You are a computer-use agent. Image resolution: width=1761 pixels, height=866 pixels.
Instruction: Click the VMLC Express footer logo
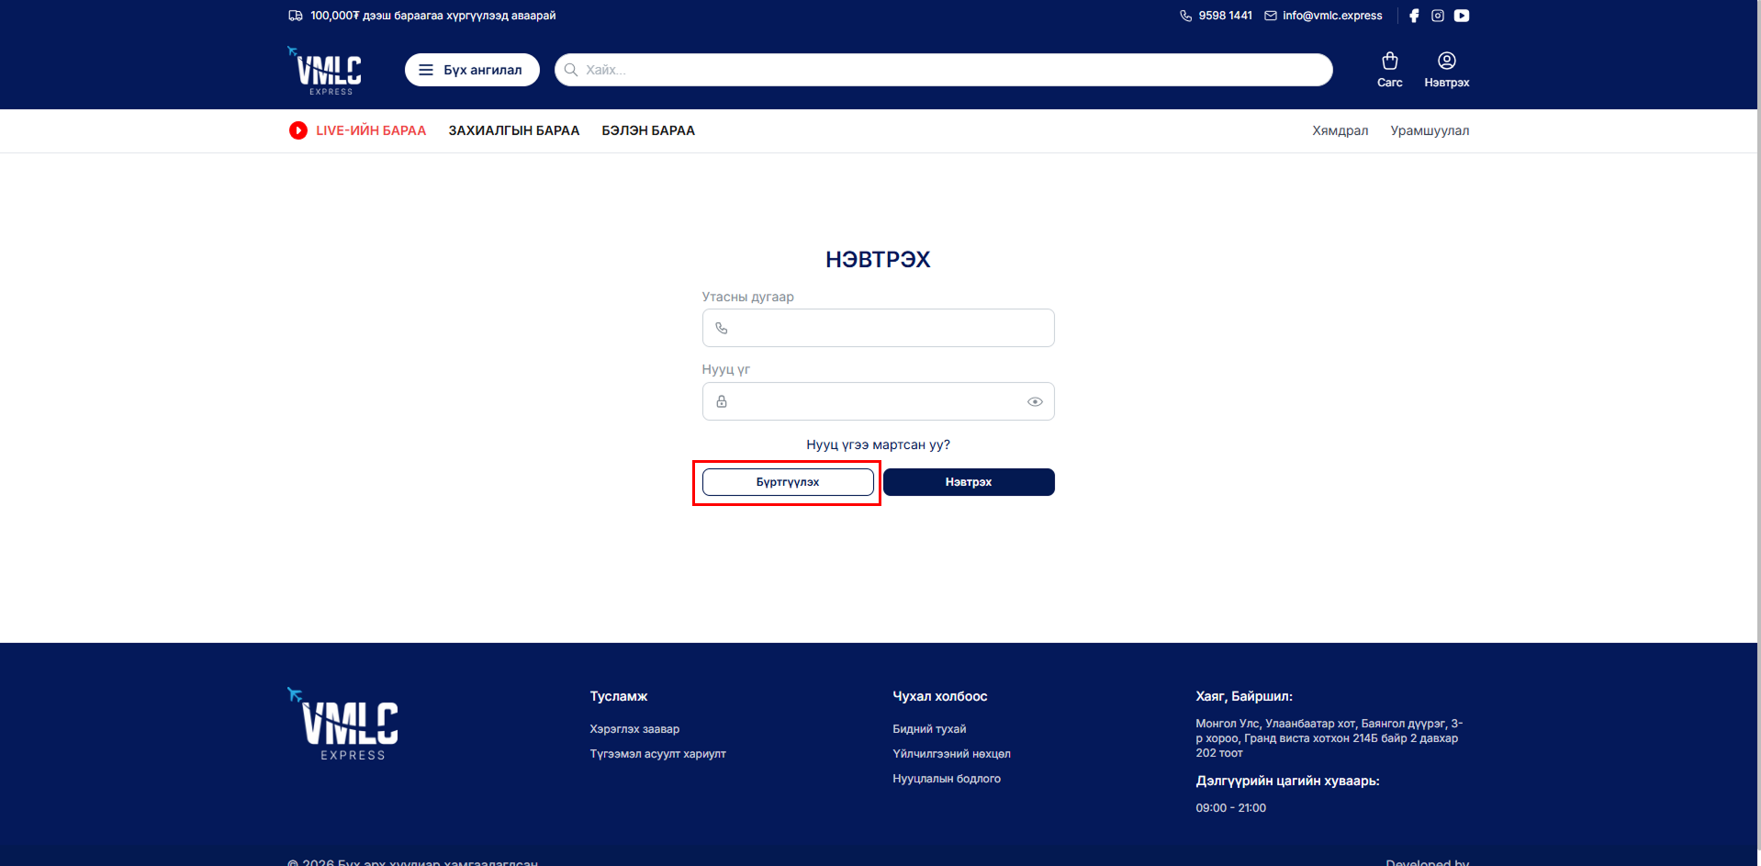coord(343,724)
